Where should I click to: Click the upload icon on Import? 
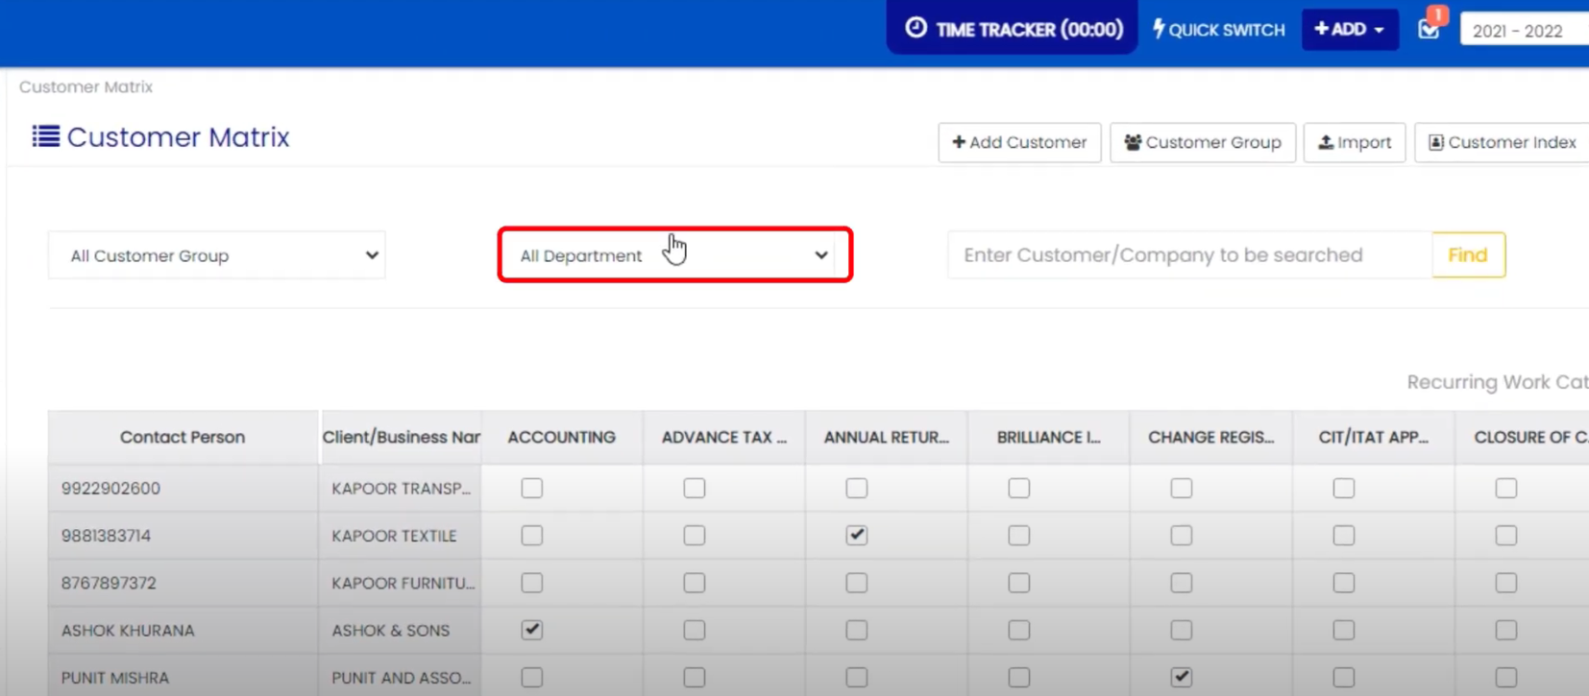(1326, 142)
